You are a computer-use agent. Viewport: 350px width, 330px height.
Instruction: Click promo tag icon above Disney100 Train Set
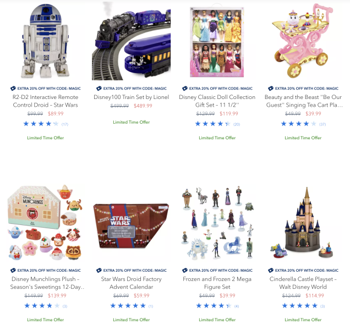(x=99, y=89)
